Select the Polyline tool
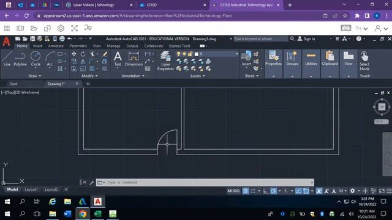Image resolution: width=392 pixels, height=220 pixels. [x=20, y=59]
